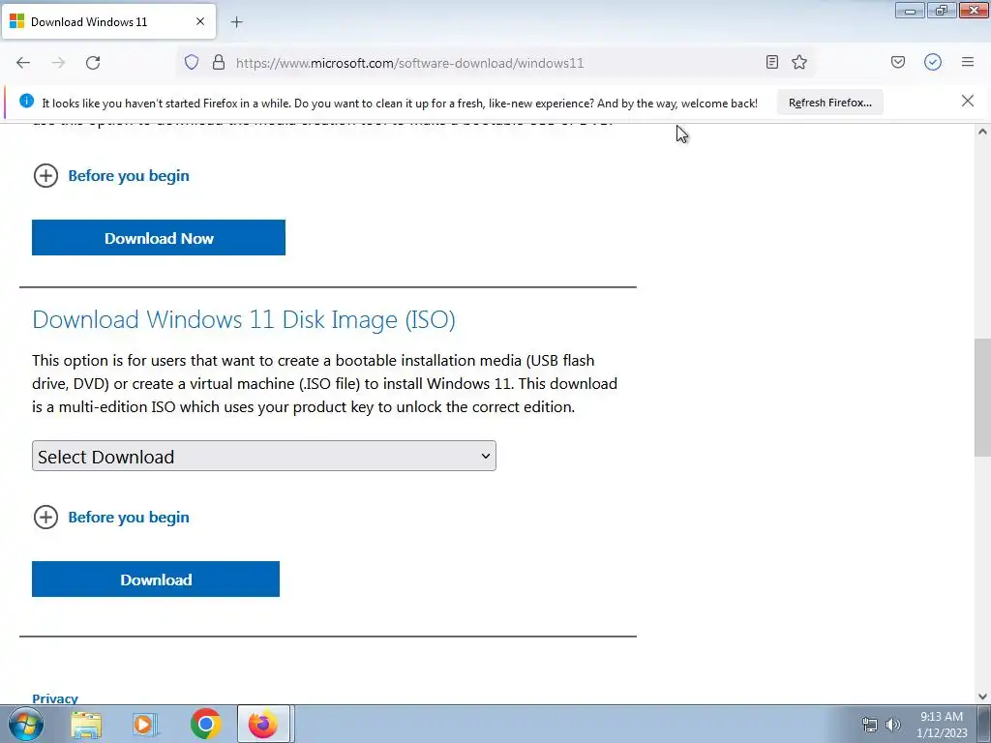
Task: Click the volume speaker tray icon
Action: point(893,725)
